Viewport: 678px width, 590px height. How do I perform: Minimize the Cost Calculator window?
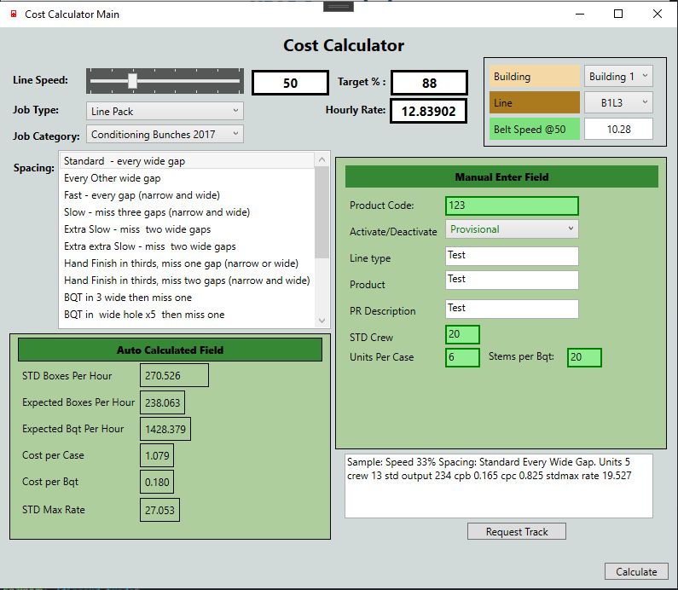[x=580, y=14]
